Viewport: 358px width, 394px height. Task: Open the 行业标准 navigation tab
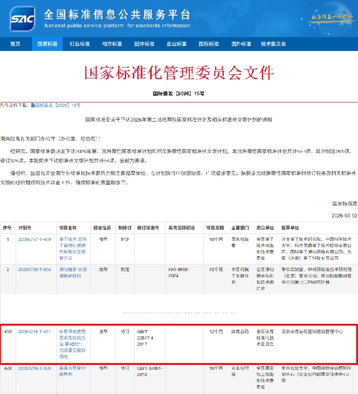(x=80, y=44)
